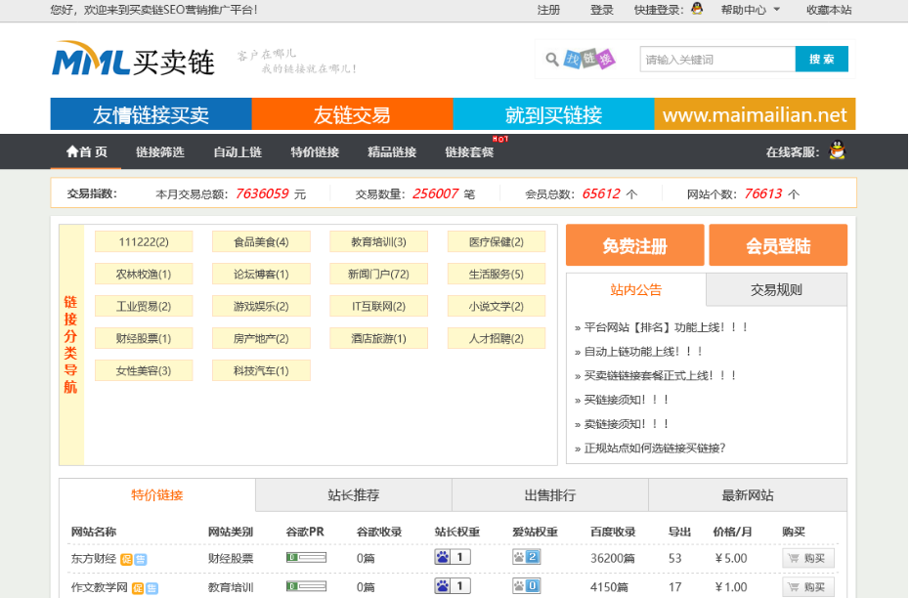Screen dimensions: 910x598
Task: Open announcement 正规站点如何选链接买链接
Action: (655, 448)
